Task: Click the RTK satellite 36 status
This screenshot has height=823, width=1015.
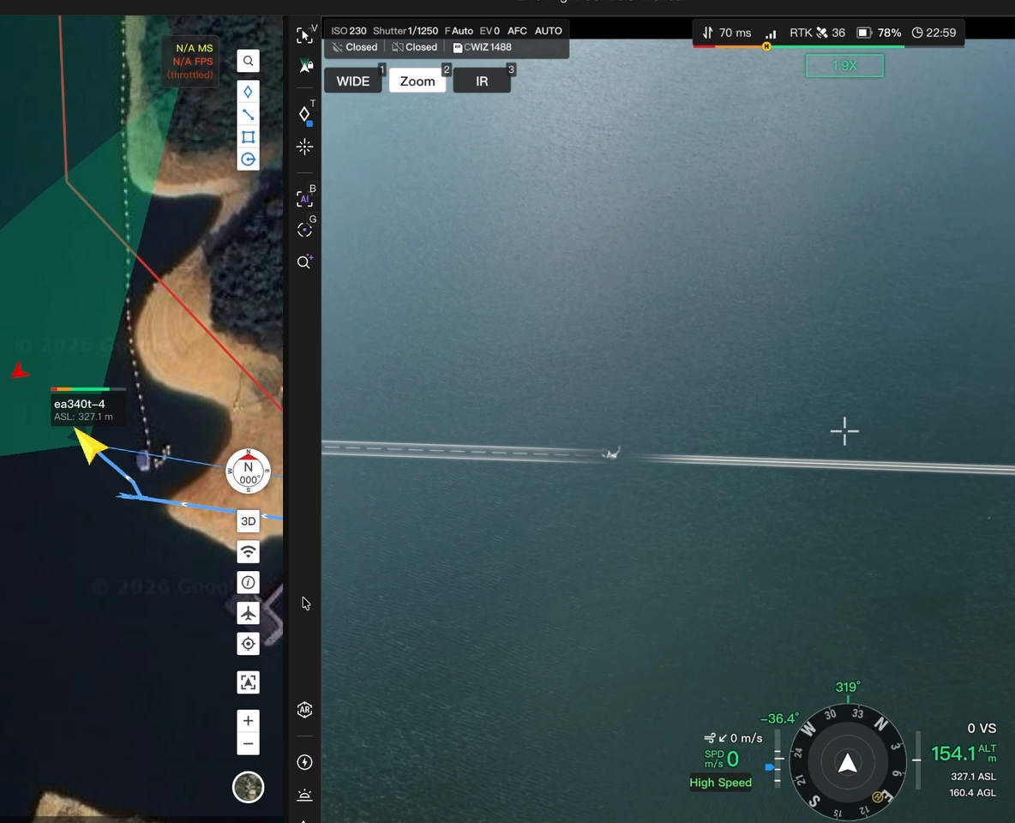Action: coord(817,33)
